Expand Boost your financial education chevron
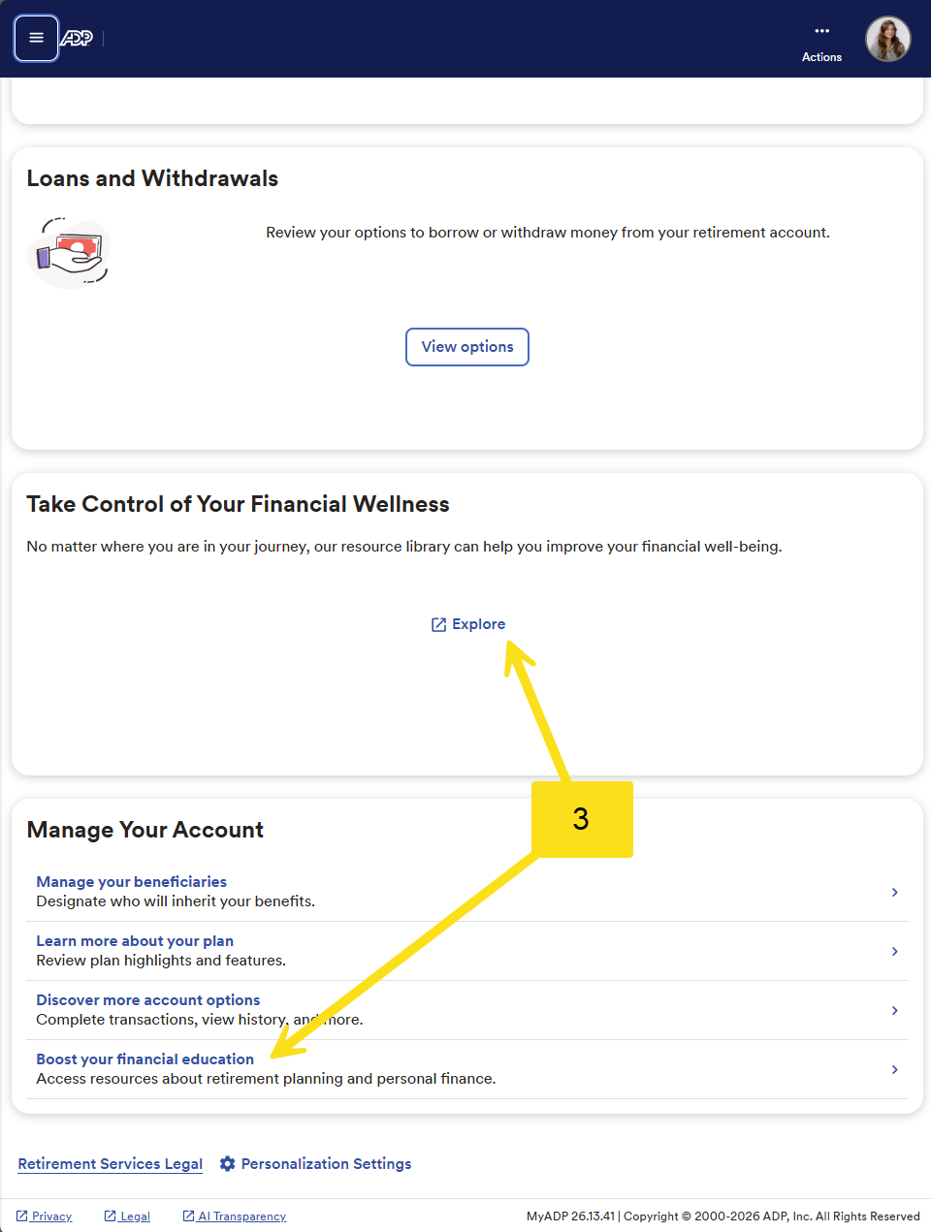This screenshot has height=1232, width=931. pyautogui.click(x=894, y=1069)
